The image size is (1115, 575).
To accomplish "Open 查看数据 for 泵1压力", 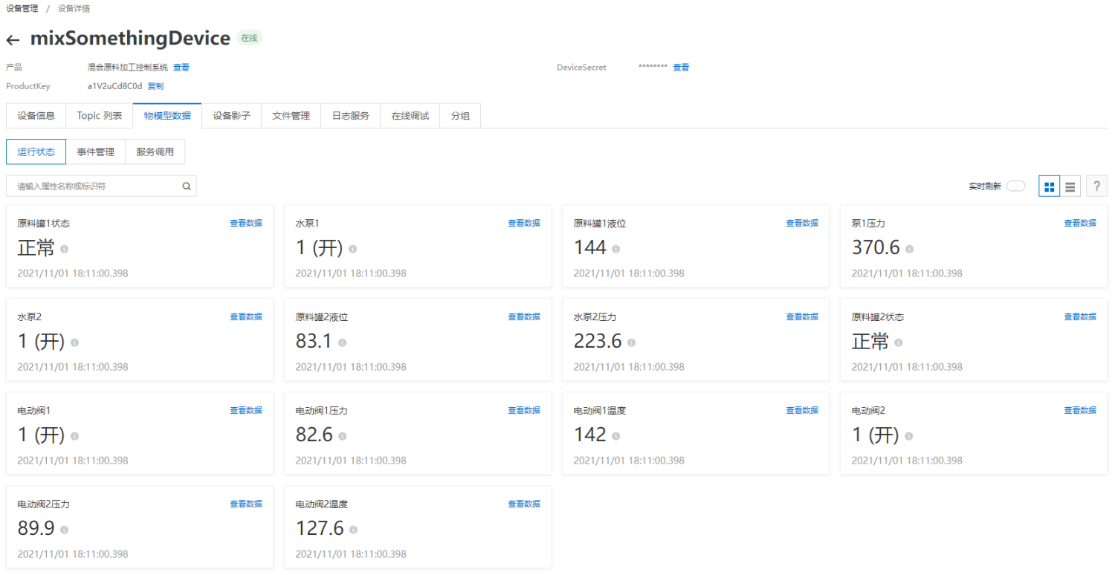I will [1080, 223].
